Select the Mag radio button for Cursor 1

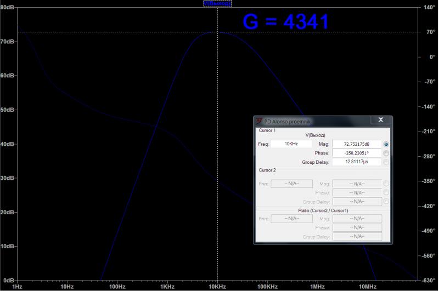click(x=386, y=144)
